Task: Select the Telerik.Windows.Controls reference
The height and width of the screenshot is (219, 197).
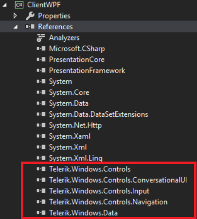Action: click(90, 169)
